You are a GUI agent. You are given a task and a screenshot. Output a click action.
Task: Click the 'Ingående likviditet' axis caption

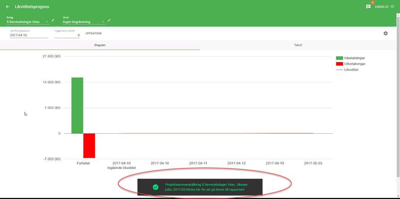122,168
